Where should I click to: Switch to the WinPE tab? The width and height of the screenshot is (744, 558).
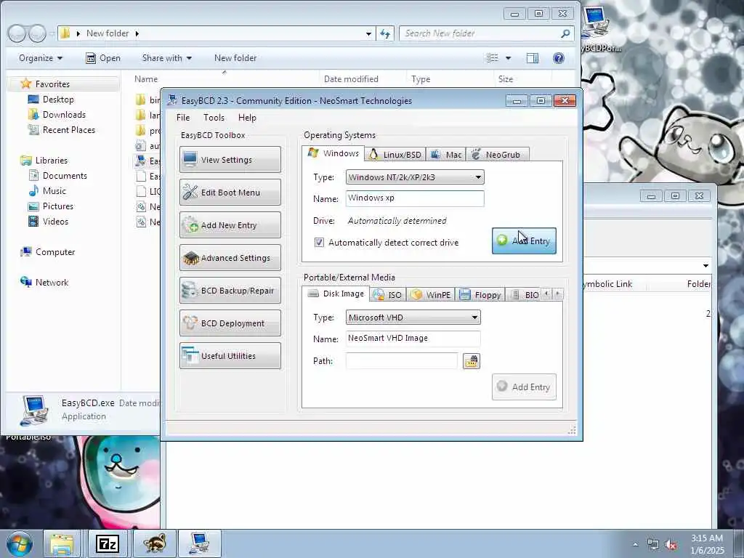point(430,295)
